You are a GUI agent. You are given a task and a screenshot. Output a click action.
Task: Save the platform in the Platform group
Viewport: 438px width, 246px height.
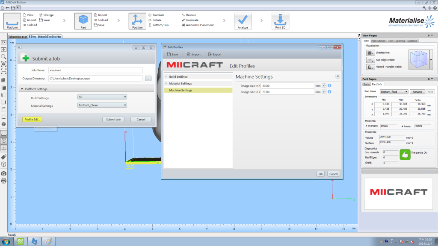tap(44, 20)
